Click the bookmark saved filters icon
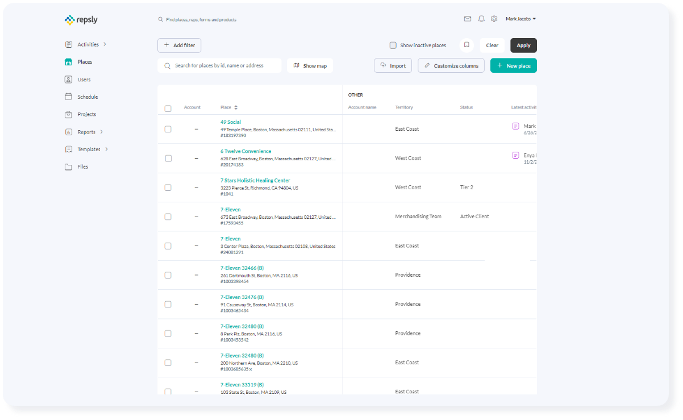This screenshot has width=683, height=420. [x=466, y=45]
